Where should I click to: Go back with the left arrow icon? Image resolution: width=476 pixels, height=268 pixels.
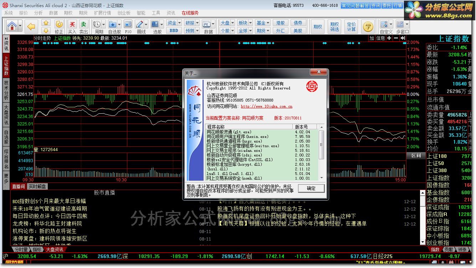tap(32, 26)
